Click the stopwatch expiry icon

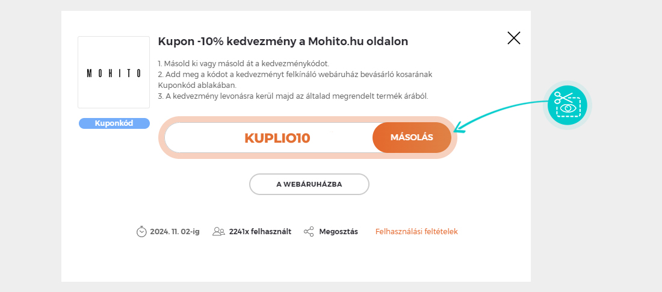[141, 232]
